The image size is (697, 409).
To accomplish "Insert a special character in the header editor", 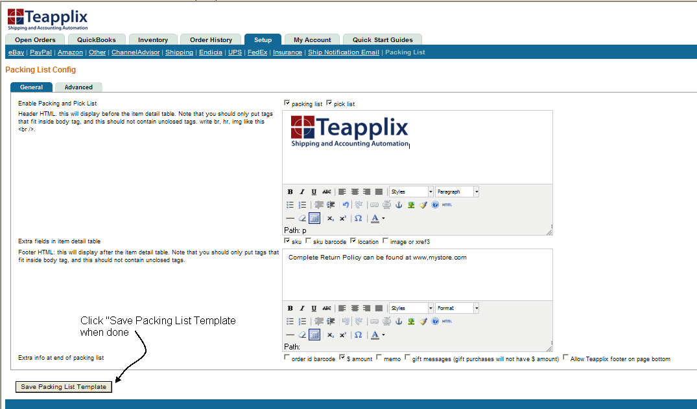I will (358, 218).
